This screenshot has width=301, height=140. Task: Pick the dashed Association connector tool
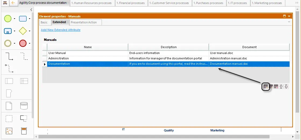[24, 56]
